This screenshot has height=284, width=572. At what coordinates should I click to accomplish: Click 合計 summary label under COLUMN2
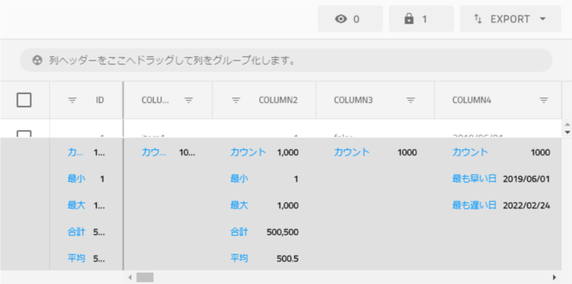click(x=239, y=232)
